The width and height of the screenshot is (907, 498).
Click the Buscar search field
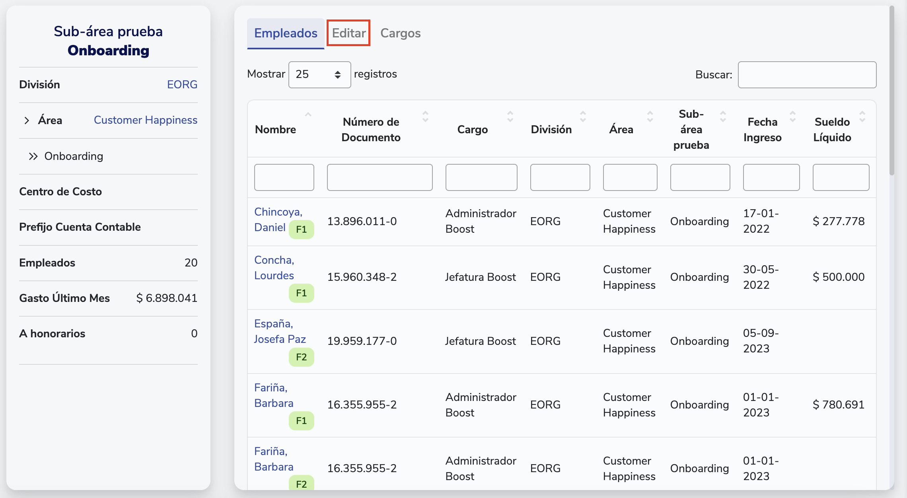[x=807, y=74]
